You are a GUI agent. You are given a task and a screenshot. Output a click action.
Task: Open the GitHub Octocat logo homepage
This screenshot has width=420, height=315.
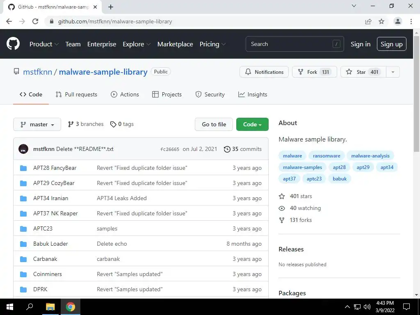coord(13,44)
